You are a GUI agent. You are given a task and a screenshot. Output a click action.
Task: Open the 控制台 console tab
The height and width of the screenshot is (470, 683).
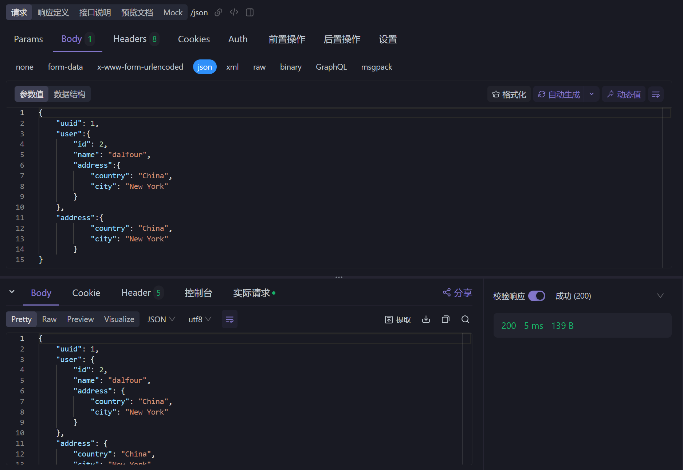199,293
